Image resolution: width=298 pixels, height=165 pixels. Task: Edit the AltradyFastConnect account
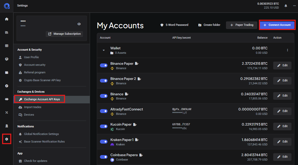point(282,111)
